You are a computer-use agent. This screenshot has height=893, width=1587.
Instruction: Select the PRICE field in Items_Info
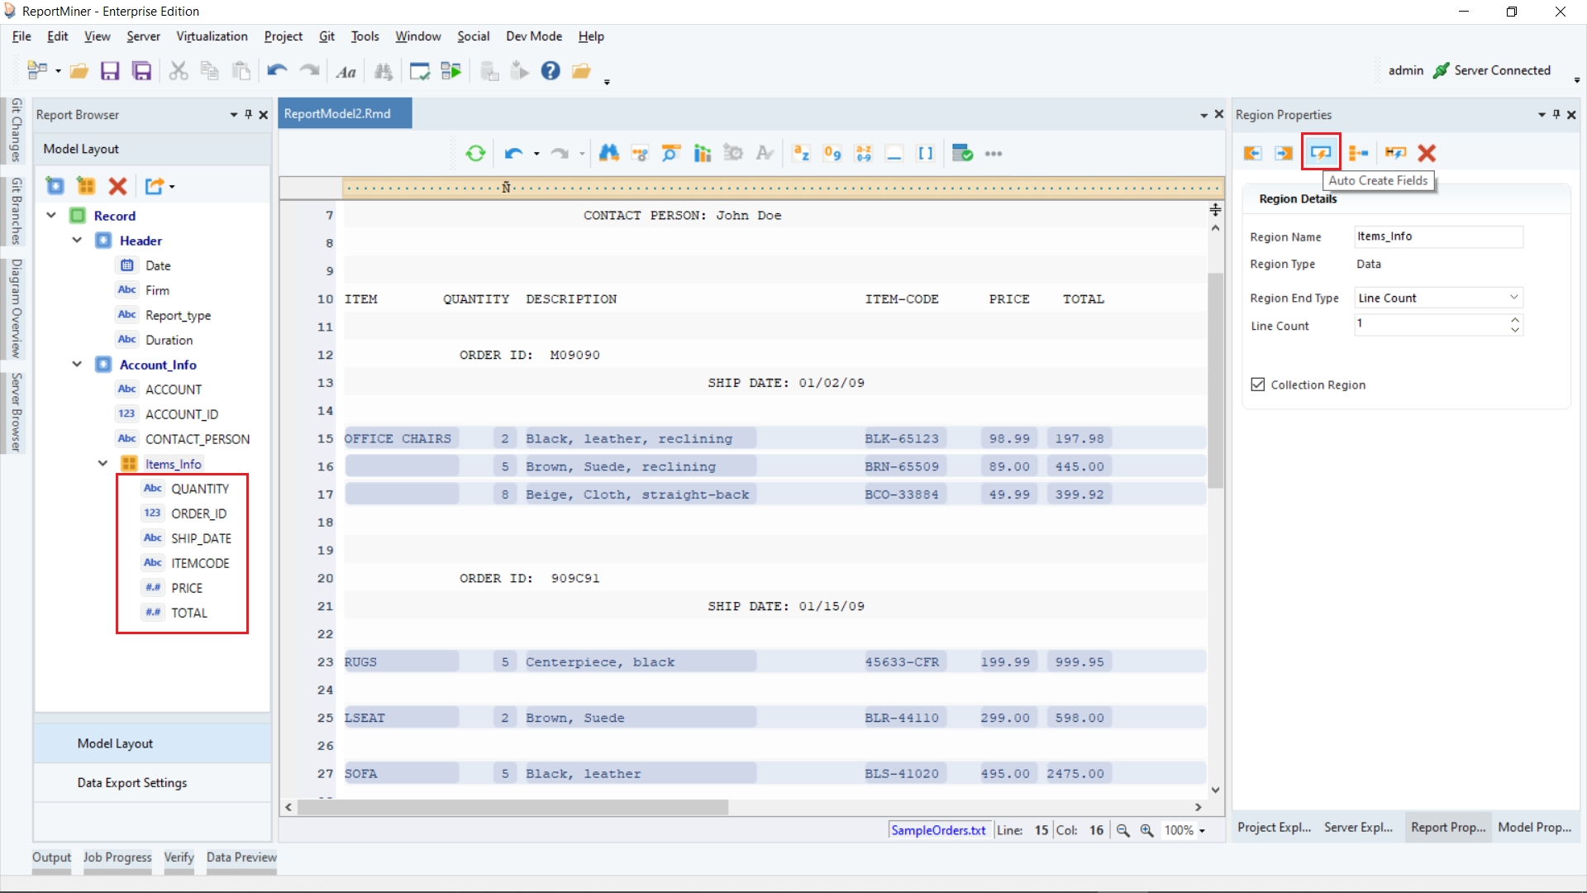click(187, 588)
